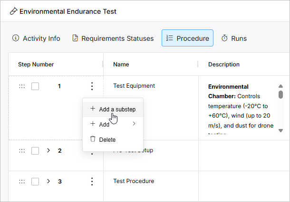
Task: Go to the Runs tab
Action: 234,38
